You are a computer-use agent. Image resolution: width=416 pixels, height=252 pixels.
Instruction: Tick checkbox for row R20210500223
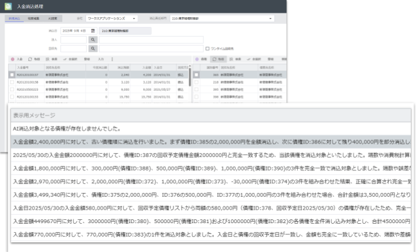(12, 90)
